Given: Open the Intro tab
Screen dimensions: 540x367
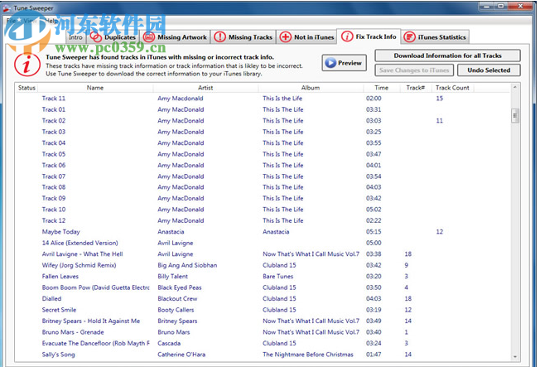Looking at the screenshot, I should point(75,37).
